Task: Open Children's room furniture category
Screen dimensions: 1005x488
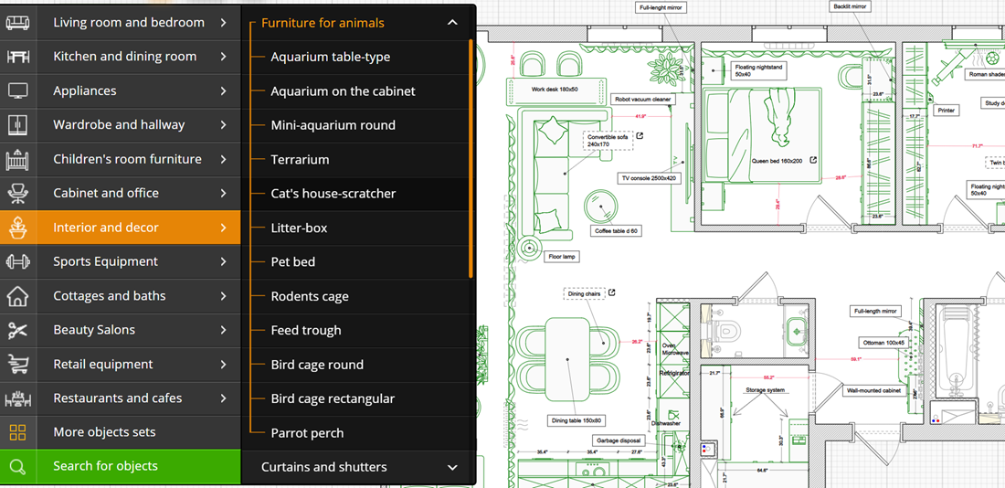Action: (x=121, y=159)
